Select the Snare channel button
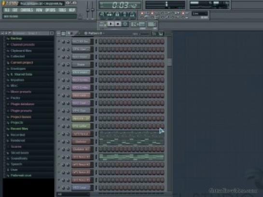 coord(81,65)
